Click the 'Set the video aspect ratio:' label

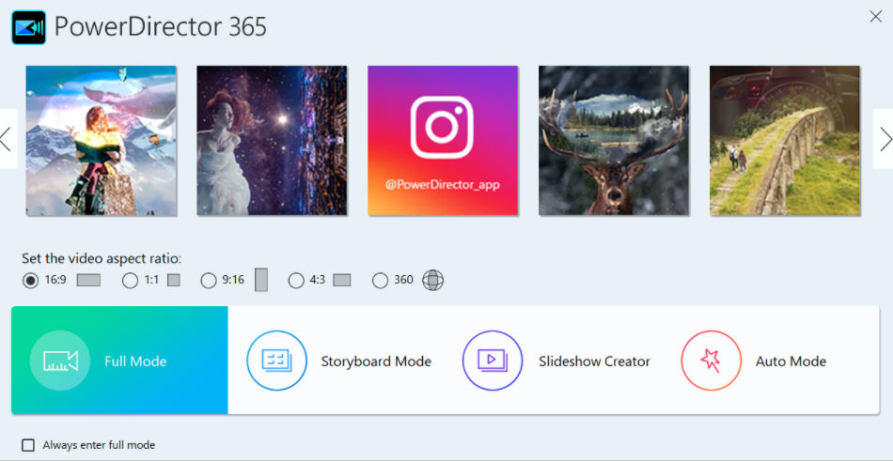click(102, 258)
